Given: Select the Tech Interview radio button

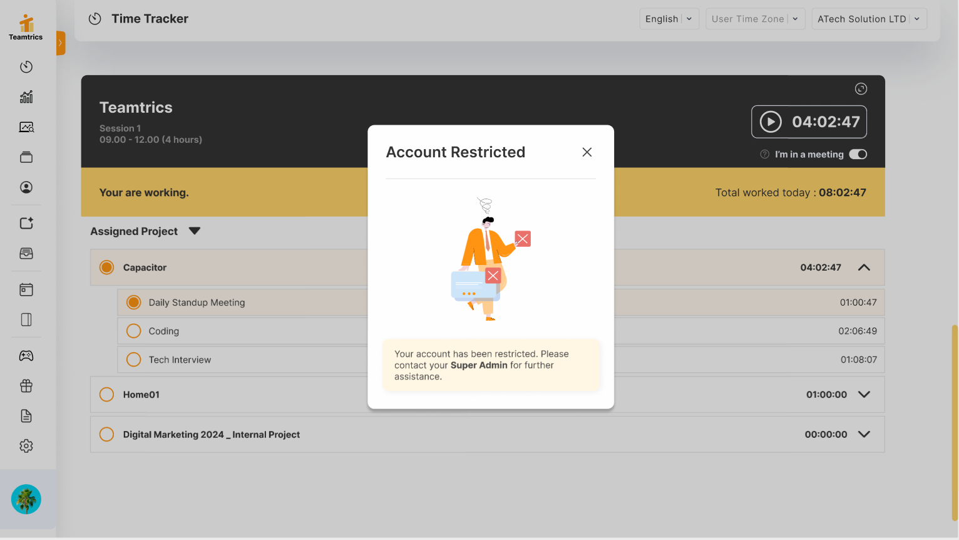Looking at the screenshot, I should click(134, 360).
